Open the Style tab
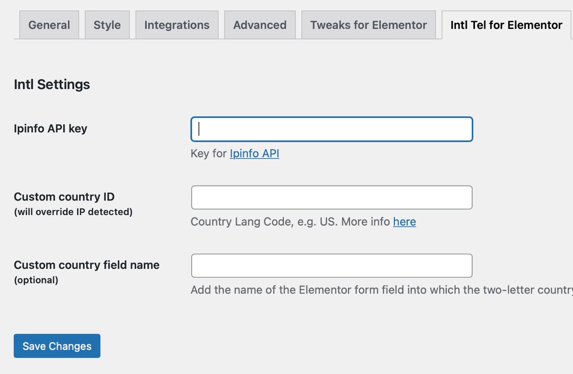This screenshot has height=374, width=573. coord(107,25)
